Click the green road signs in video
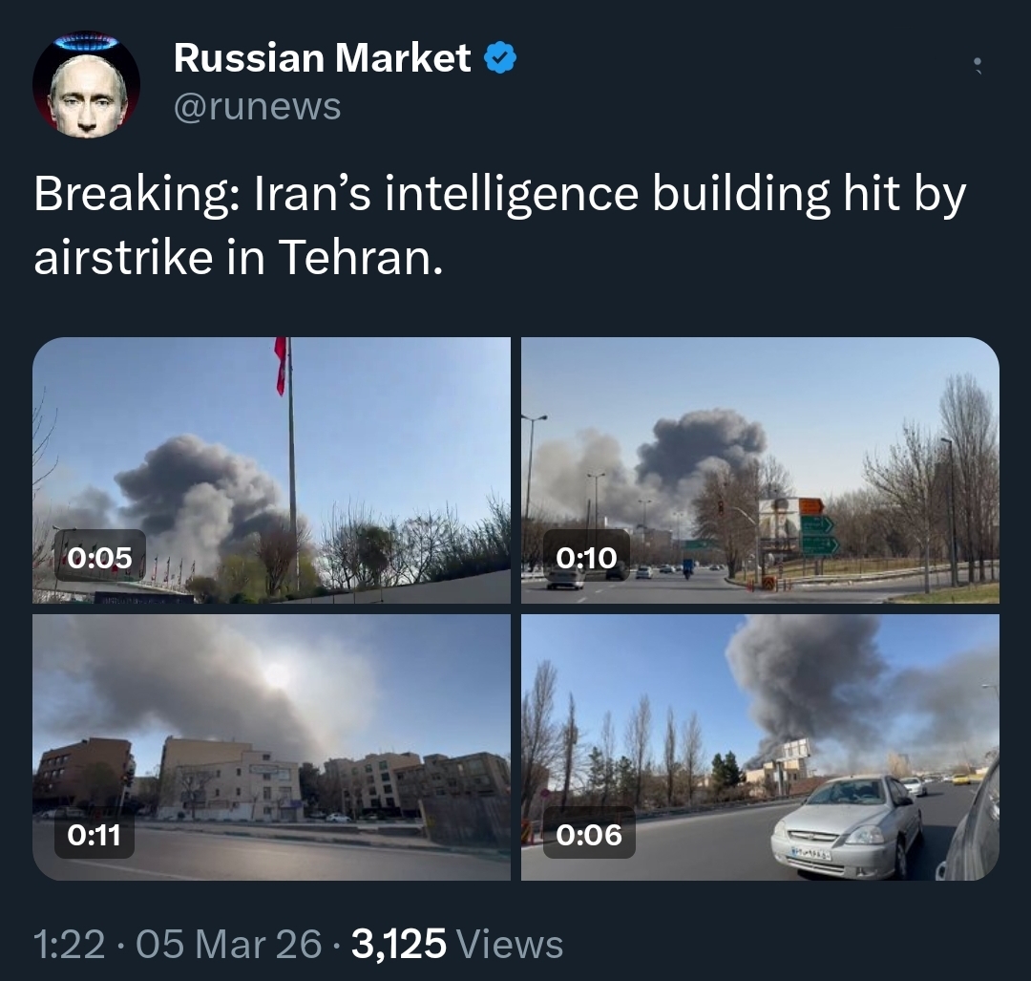The width and height of the screenshot is (1031, 981). click(x=819, y=535)
